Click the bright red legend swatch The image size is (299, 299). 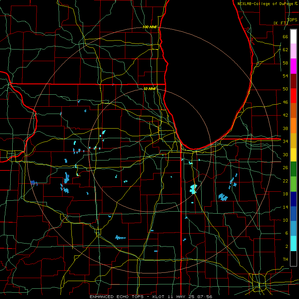[293, 96]
